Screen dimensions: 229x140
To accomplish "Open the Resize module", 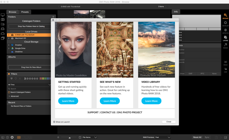I will click(225, 46).
